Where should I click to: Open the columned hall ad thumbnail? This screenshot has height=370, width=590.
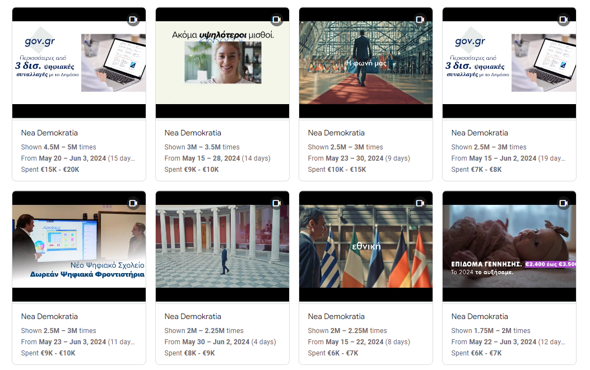tap(222, 246)
